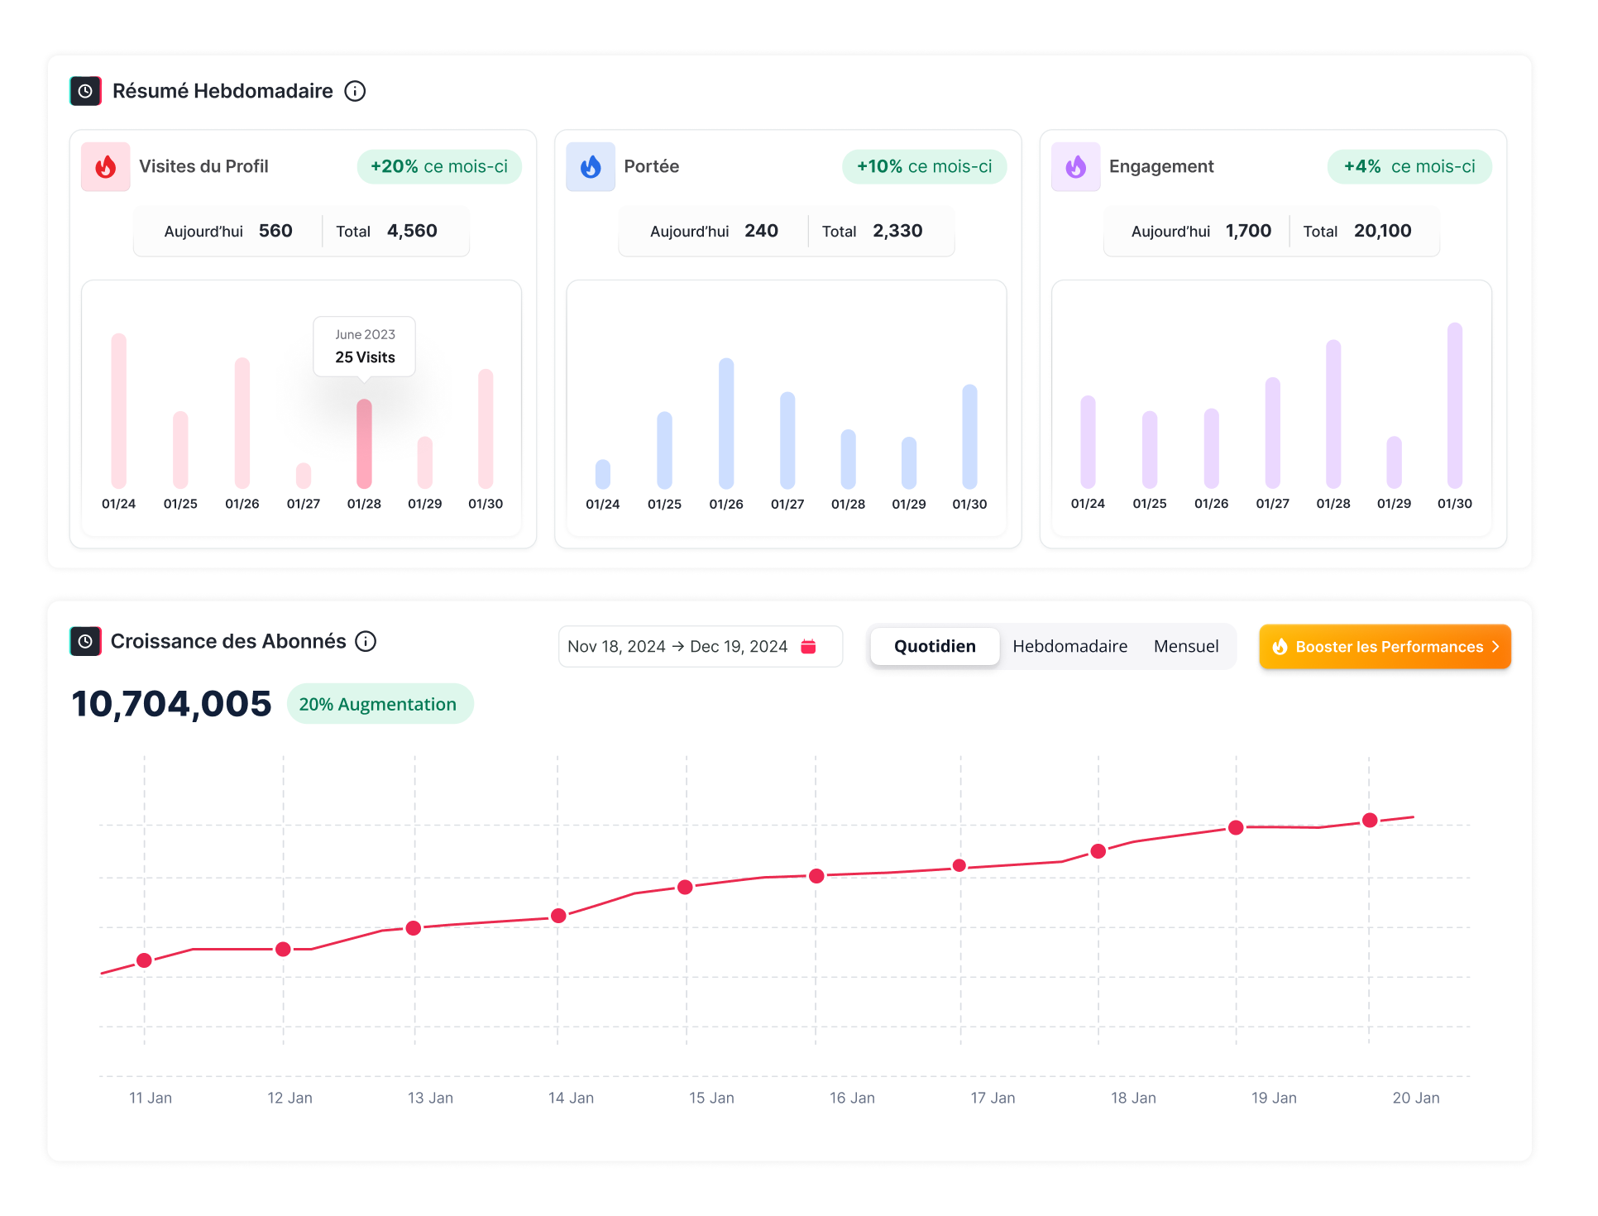Screen dimensions: 1598x1216
Task: Click the 01/30 bar in Engagement chart
Action: pyautogui.click(x=1454, y=405)
